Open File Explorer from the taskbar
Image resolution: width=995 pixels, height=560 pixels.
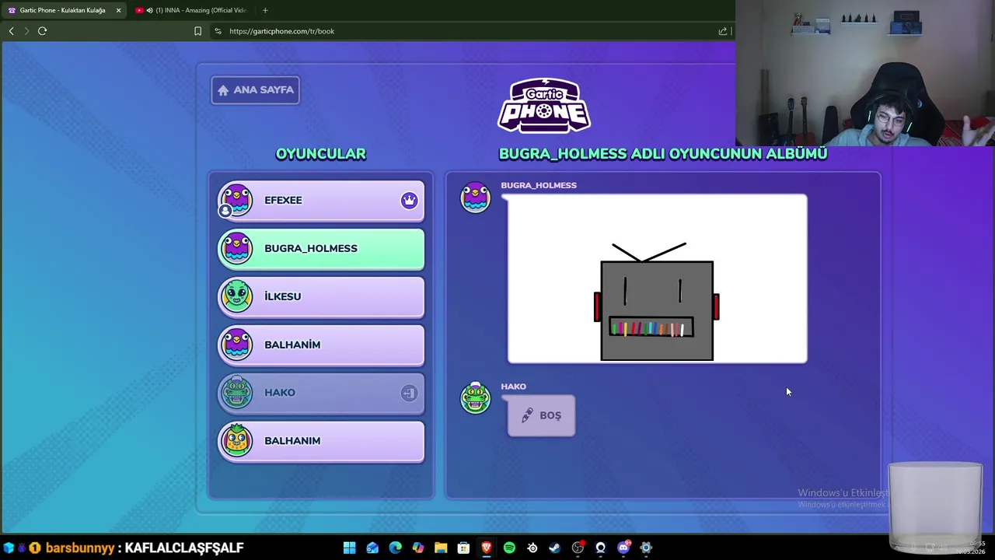pyautogui.click(x=441, y=548)
